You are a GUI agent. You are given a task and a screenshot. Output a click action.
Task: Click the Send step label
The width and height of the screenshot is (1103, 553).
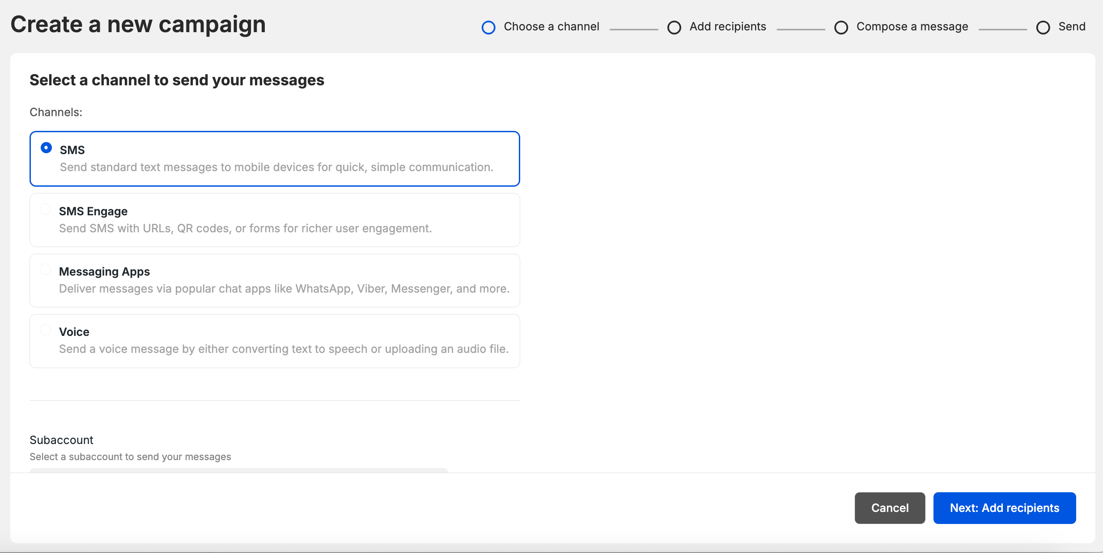click(x=1072, y=27)
